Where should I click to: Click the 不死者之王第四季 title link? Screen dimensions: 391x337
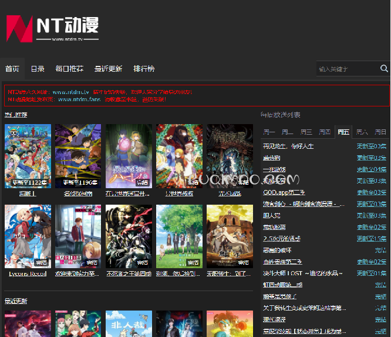pyautogui.click(x=129, y=274)
